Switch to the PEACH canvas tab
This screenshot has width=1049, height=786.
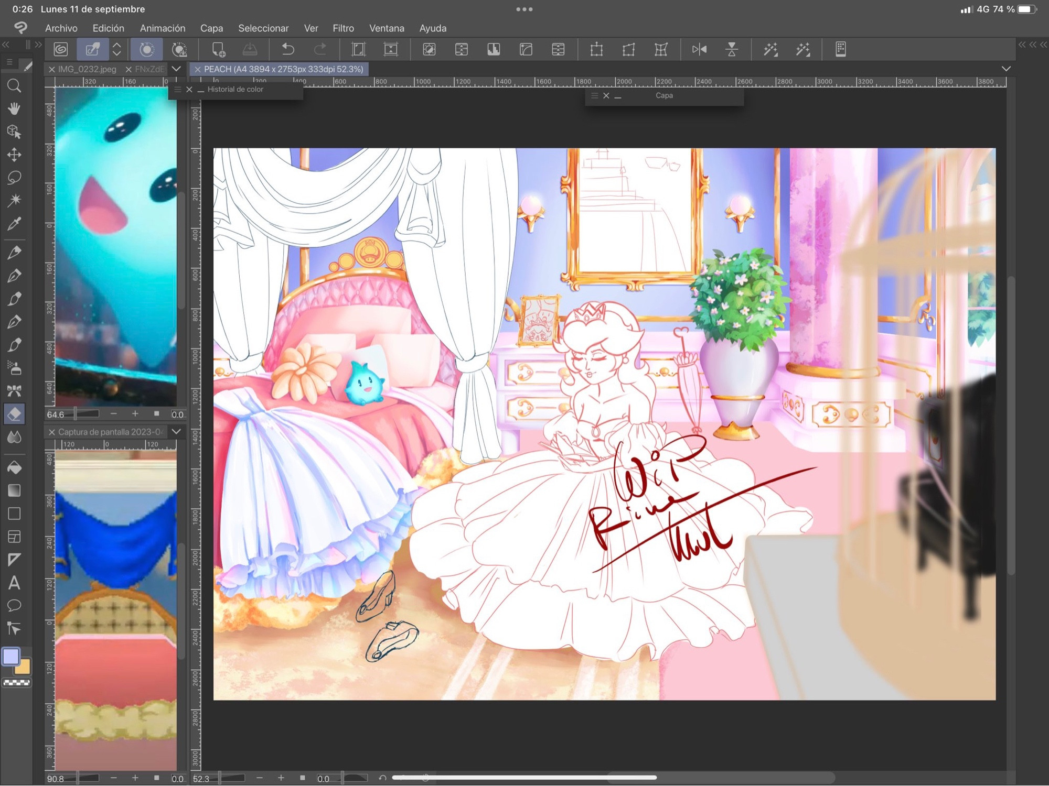[x=283, y=69]
